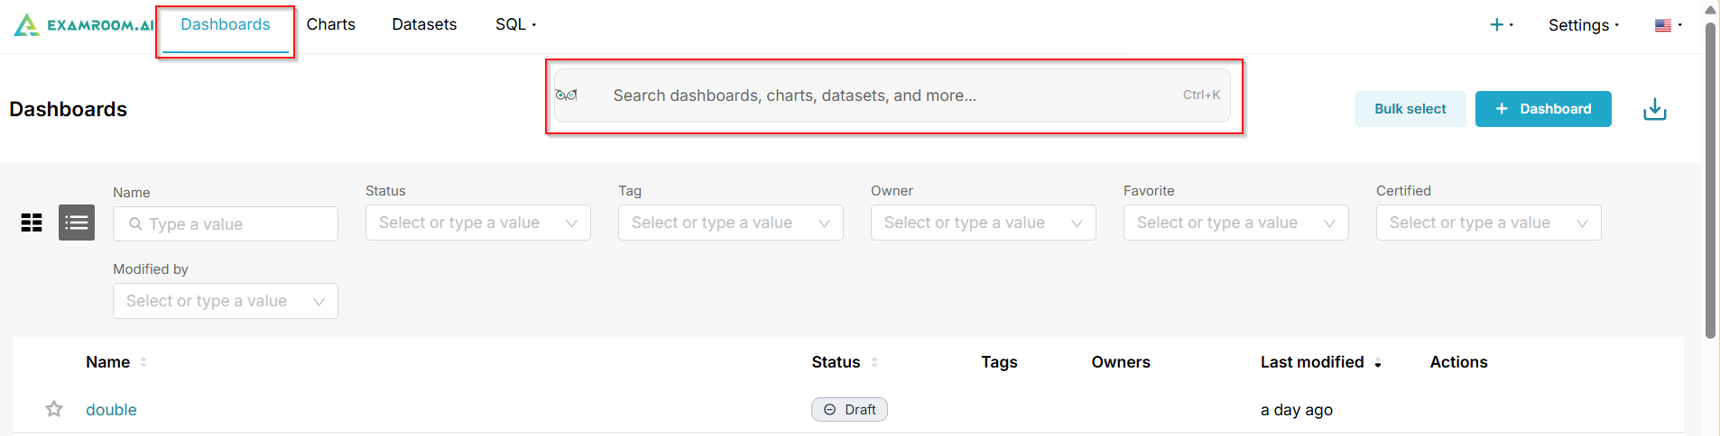Click the import dashboards download icon

pos(1654,109)
